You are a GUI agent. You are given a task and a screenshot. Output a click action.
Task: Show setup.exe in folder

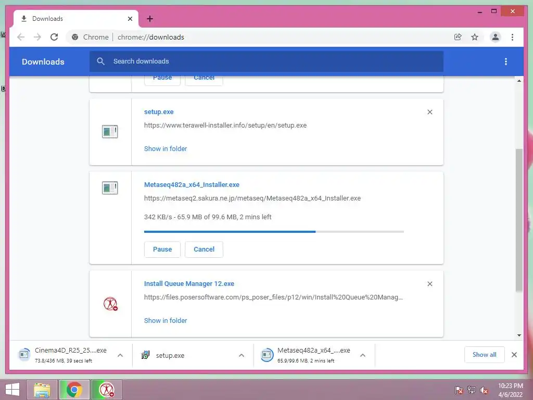click(166, 148)
